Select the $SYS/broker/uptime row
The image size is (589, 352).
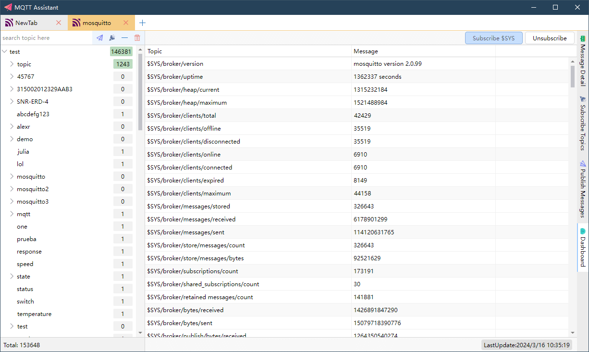tap(356, 76)
